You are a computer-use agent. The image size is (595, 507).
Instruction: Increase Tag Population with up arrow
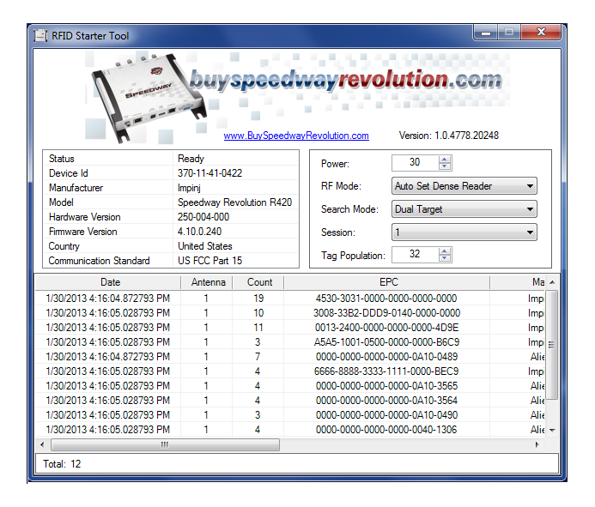tap(445, 251)
